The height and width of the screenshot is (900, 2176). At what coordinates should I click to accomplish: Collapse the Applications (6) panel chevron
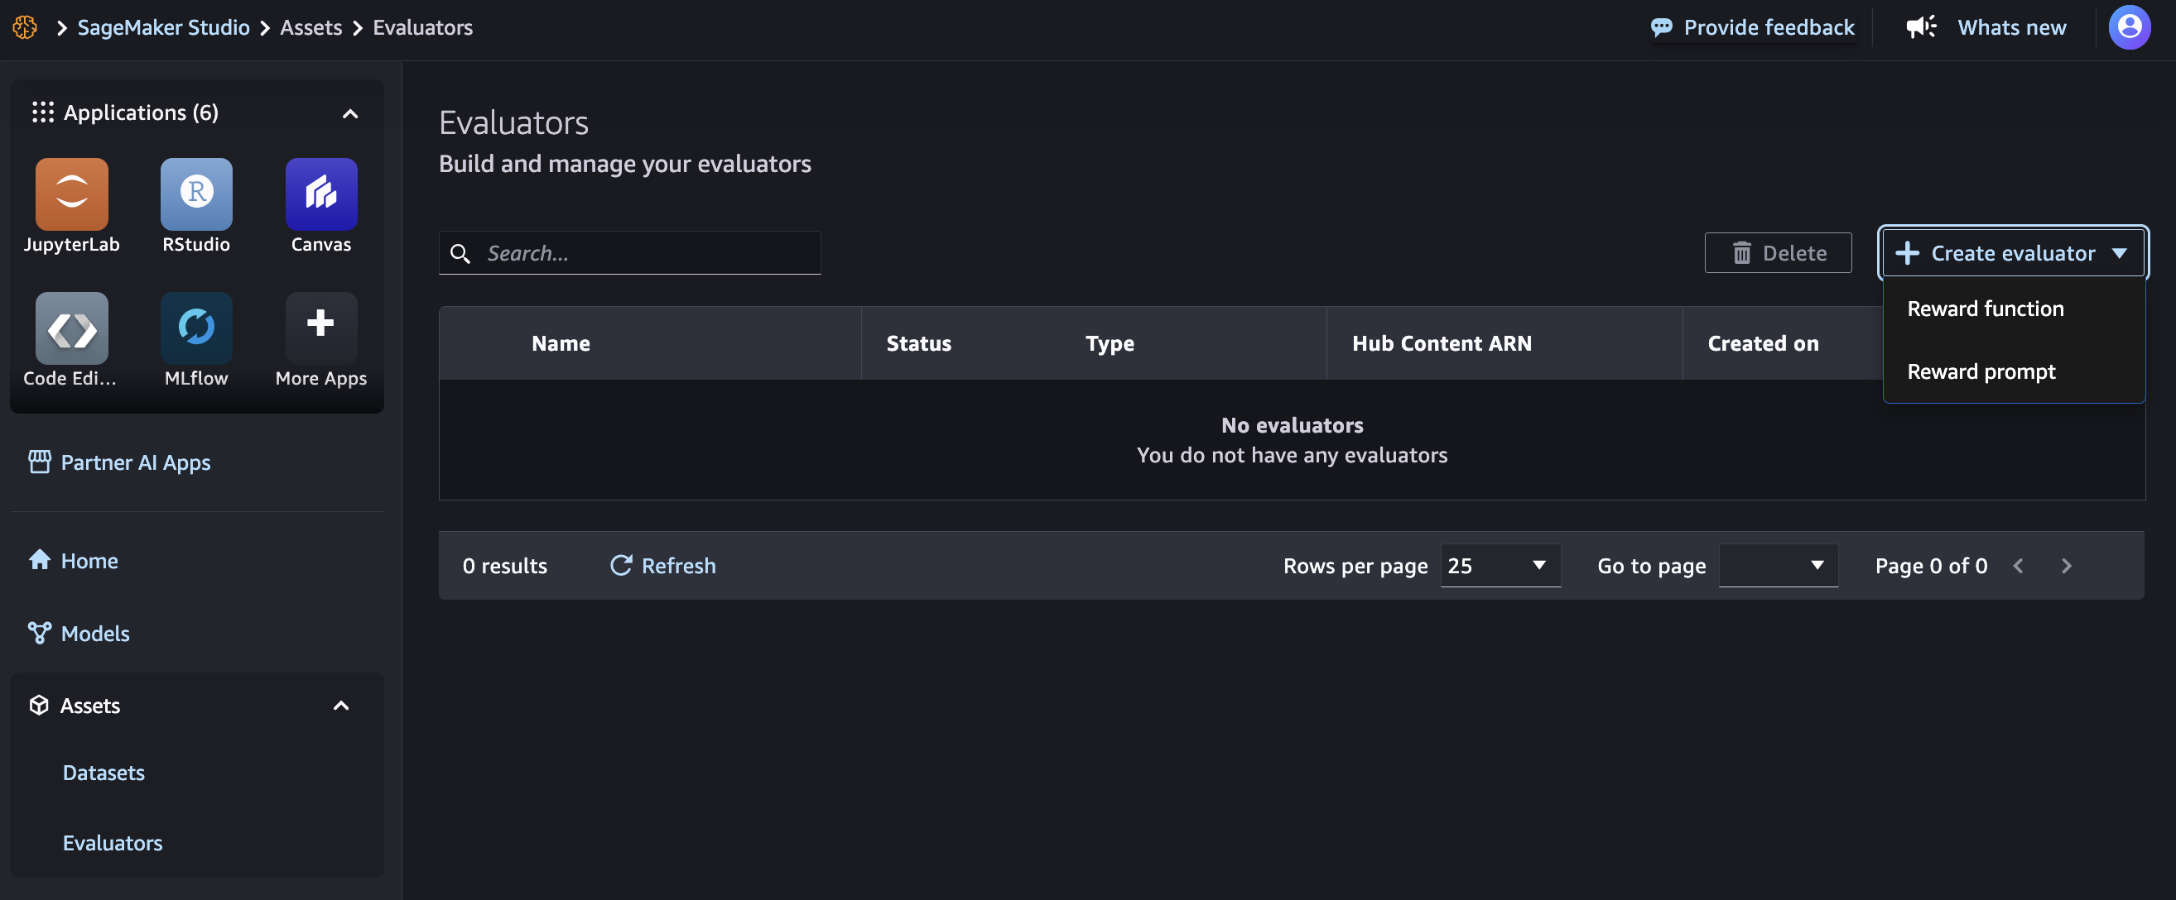pyautogui.click(x=349, y=113)
